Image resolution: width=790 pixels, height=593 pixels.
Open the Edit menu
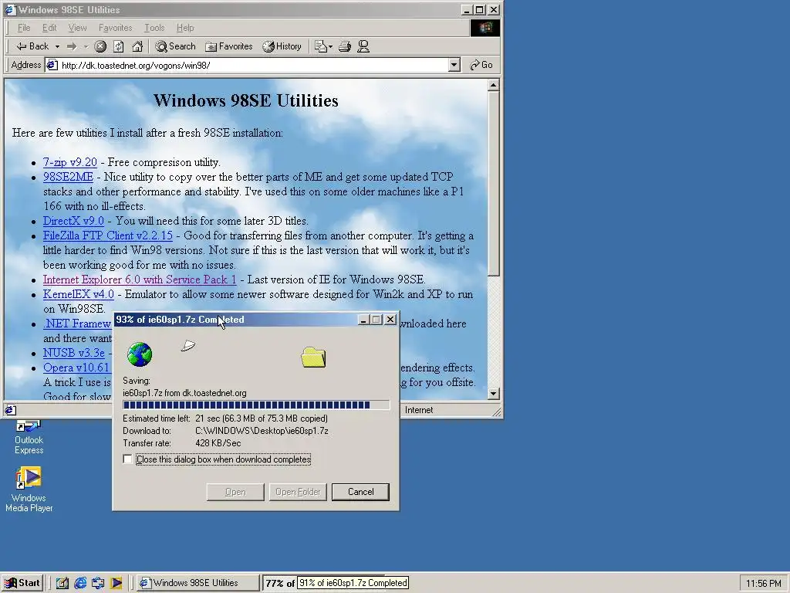[x=49, y=28]
